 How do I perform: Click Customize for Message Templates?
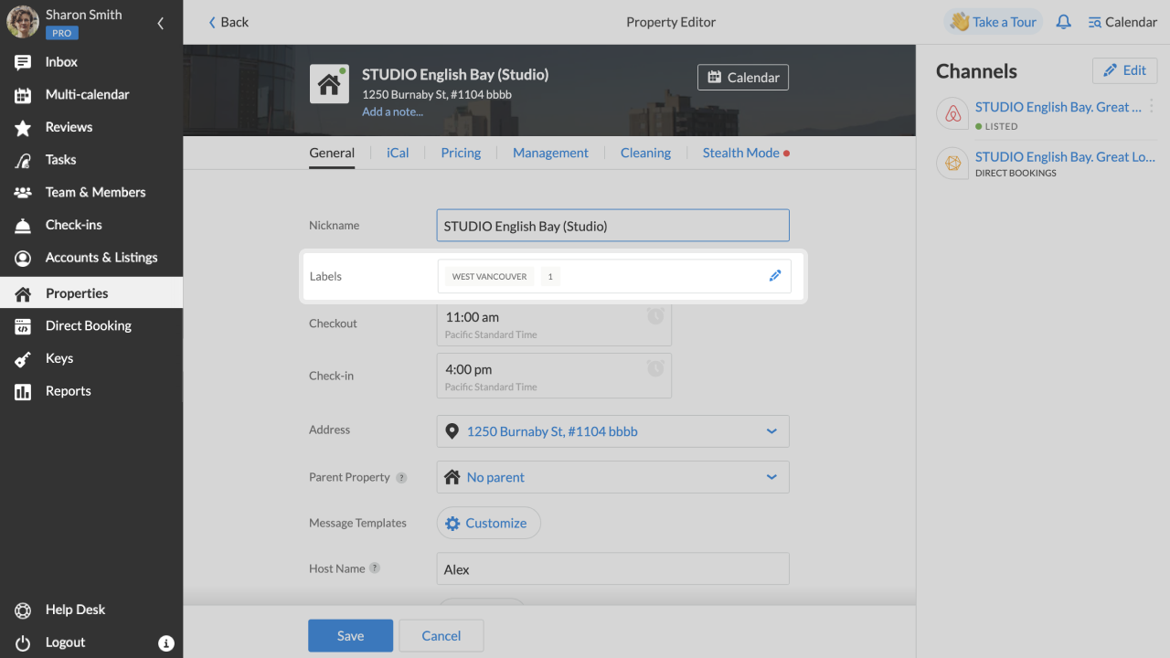pos(488,523)
